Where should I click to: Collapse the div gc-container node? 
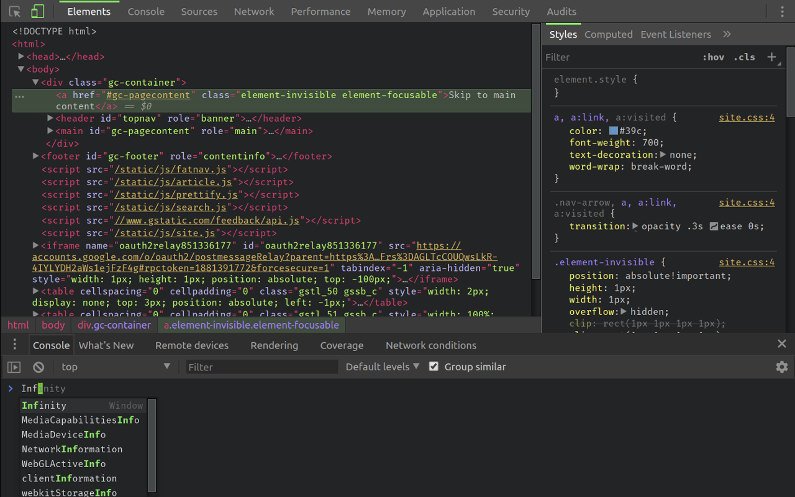point(36,82)
